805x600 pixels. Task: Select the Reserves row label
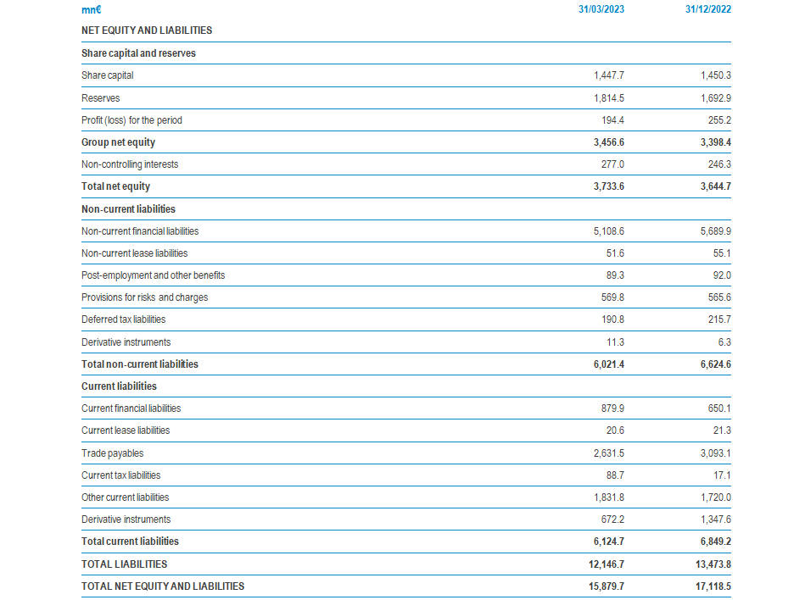pos(101,98)
